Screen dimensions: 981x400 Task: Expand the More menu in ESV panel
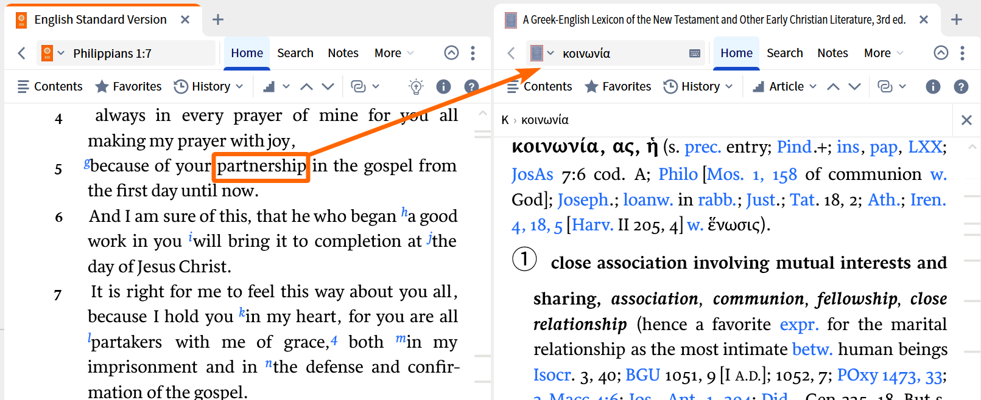point(394,53)
